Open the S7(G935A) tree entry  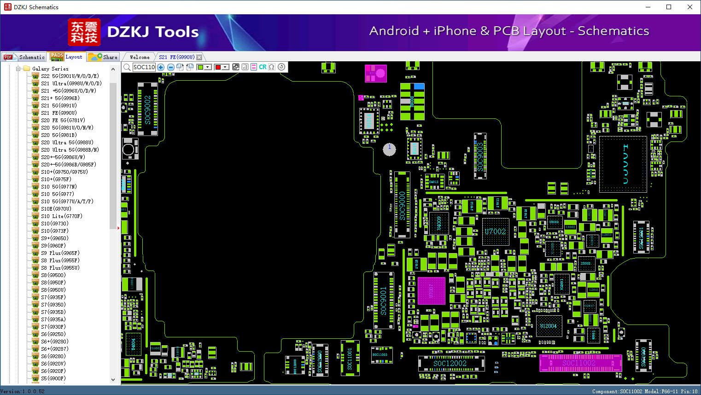coord(53,319)
